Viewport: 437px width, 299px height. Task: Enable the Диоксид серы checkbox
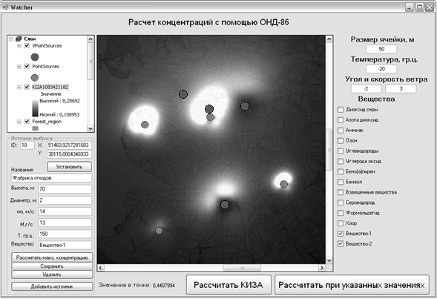point(341,110)
